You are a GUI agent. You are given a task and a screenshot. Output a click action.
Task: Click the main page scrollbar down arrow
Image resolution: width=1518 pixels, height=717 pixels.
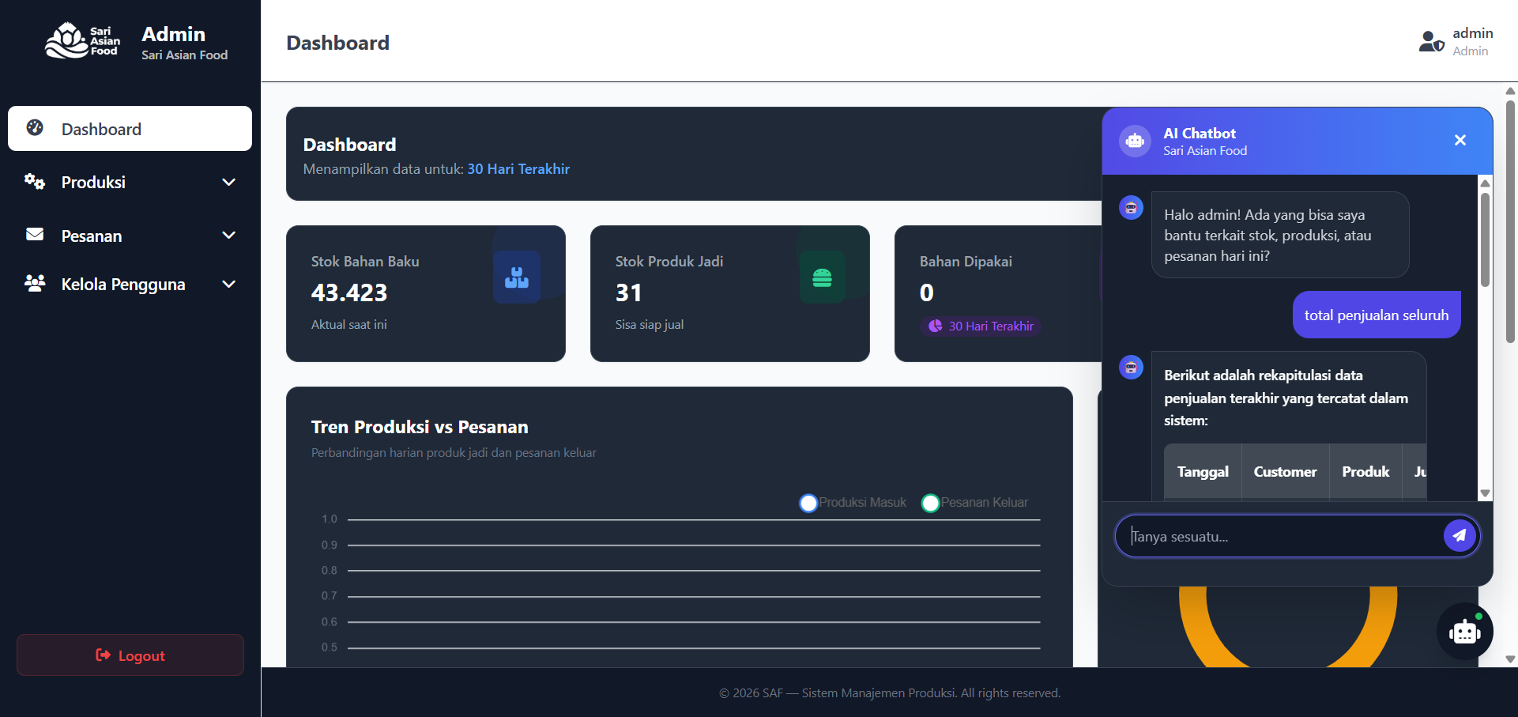pyautogui.click(x=1510, y=659)
